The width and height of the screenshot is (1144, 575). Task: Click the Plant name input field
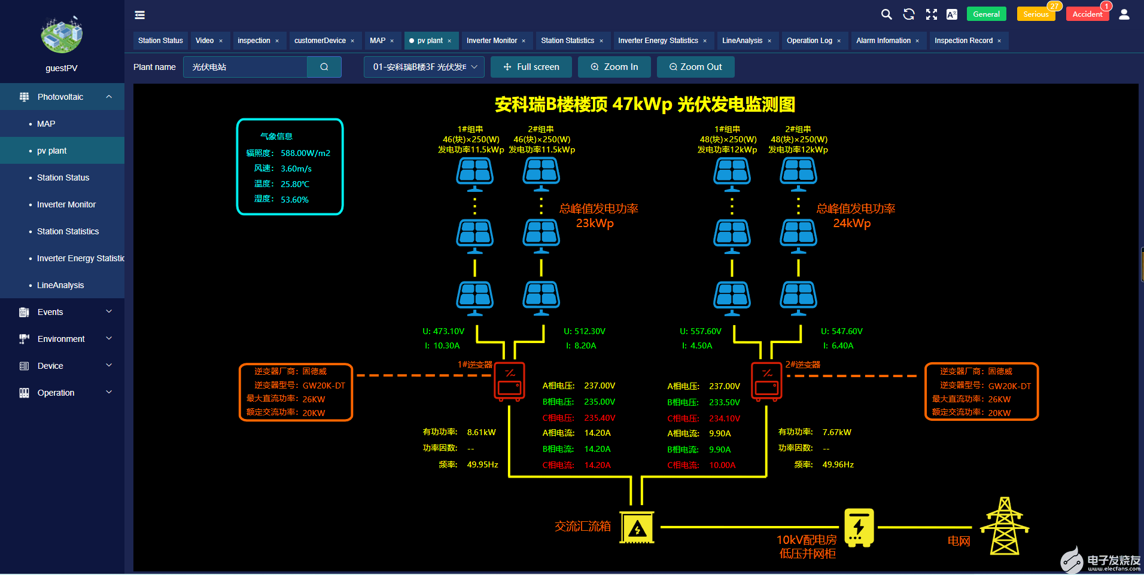245,67
